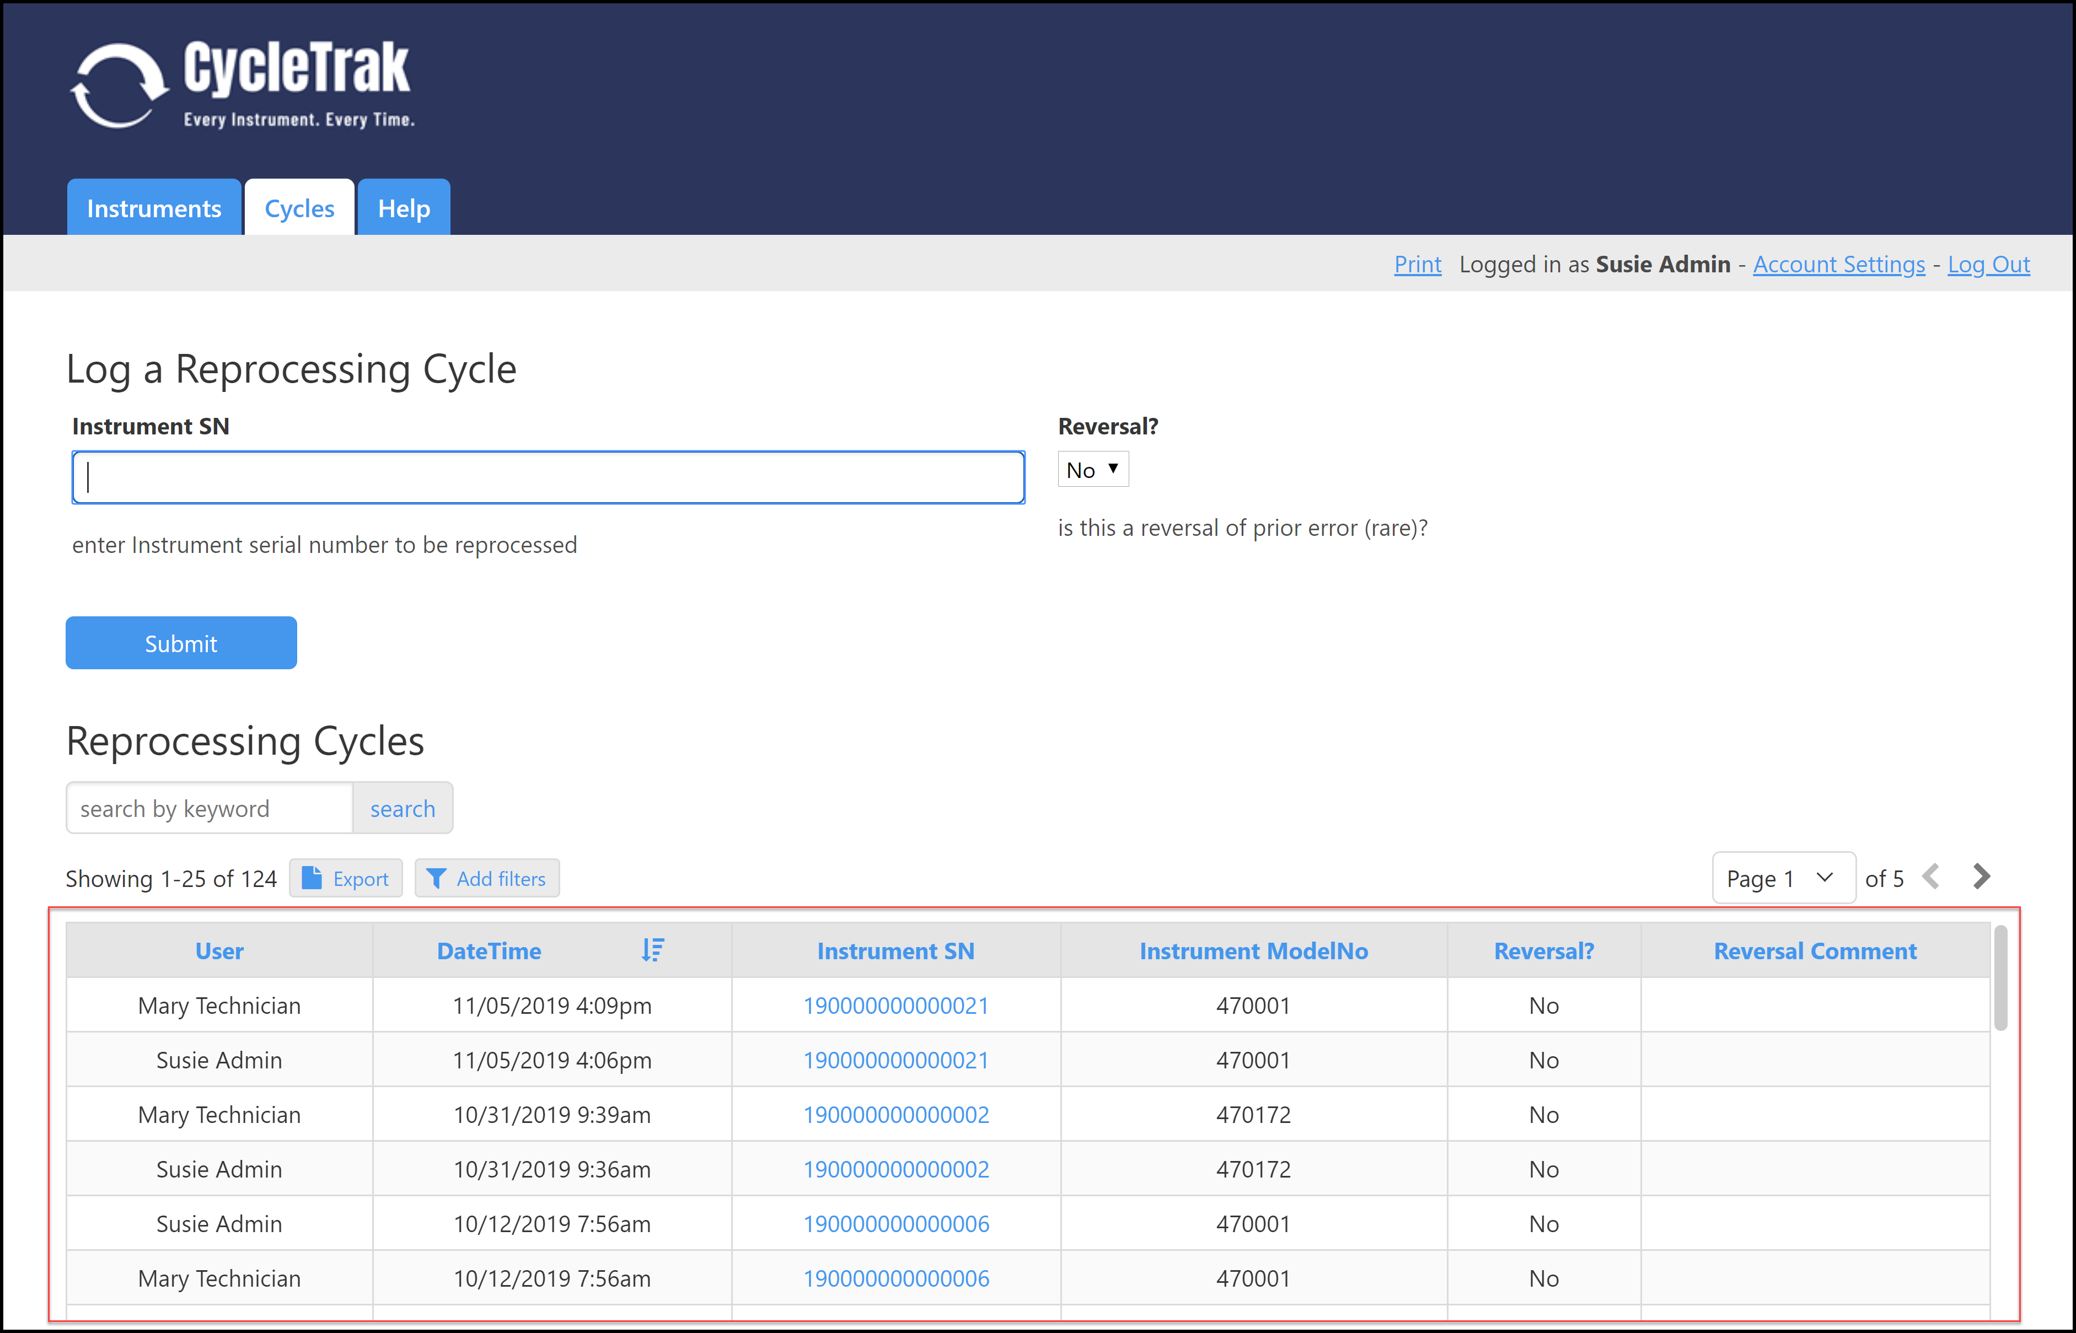This screenshot has width=2076, height=1333.
Task: Focus the Instrument SN input field
Action: point(549,477)
